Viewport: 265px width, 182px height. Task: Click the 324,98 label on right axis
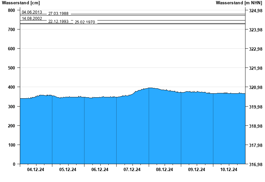coord(255,11)
